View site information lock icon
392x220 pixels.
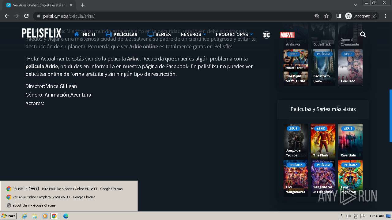coord(38,16)
